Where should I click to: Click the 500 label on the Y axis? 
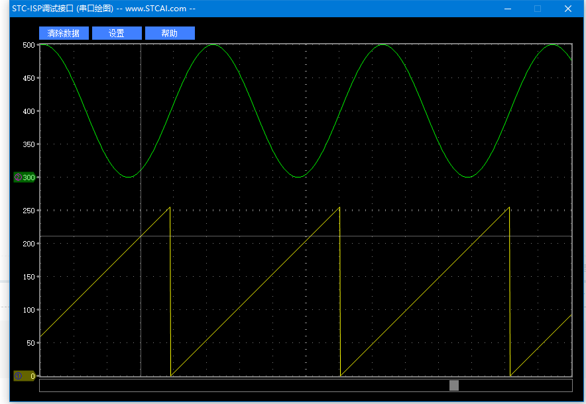(x=29, y=45)
